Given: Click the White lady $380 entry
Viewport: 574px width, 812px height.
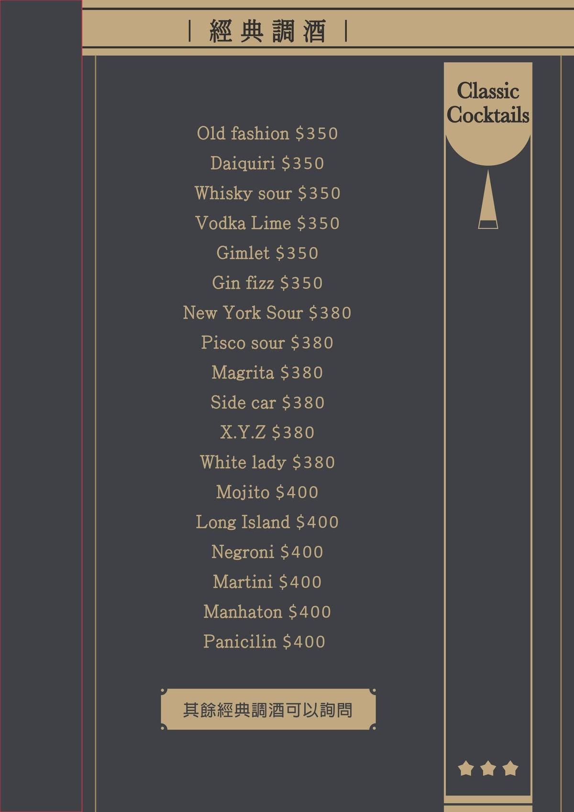Looking at the screenshot, I should 267,463.
